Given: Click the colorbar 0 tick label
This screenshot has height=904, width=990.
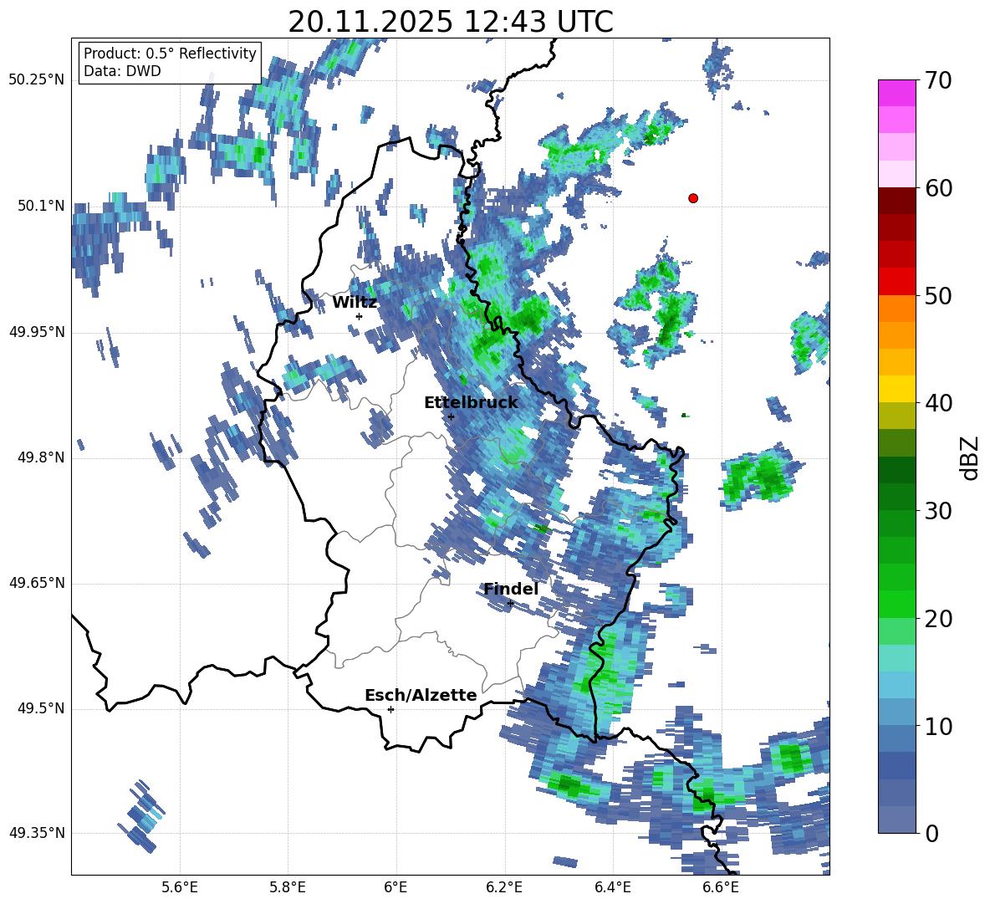Looking at the screenshot, I should click(931, 834).
